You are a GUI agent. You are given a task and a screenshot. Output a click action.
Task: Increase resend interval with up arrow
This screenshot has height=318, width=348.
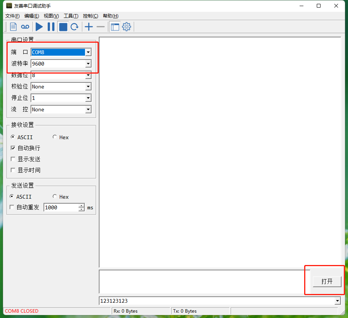pos(82,206)
